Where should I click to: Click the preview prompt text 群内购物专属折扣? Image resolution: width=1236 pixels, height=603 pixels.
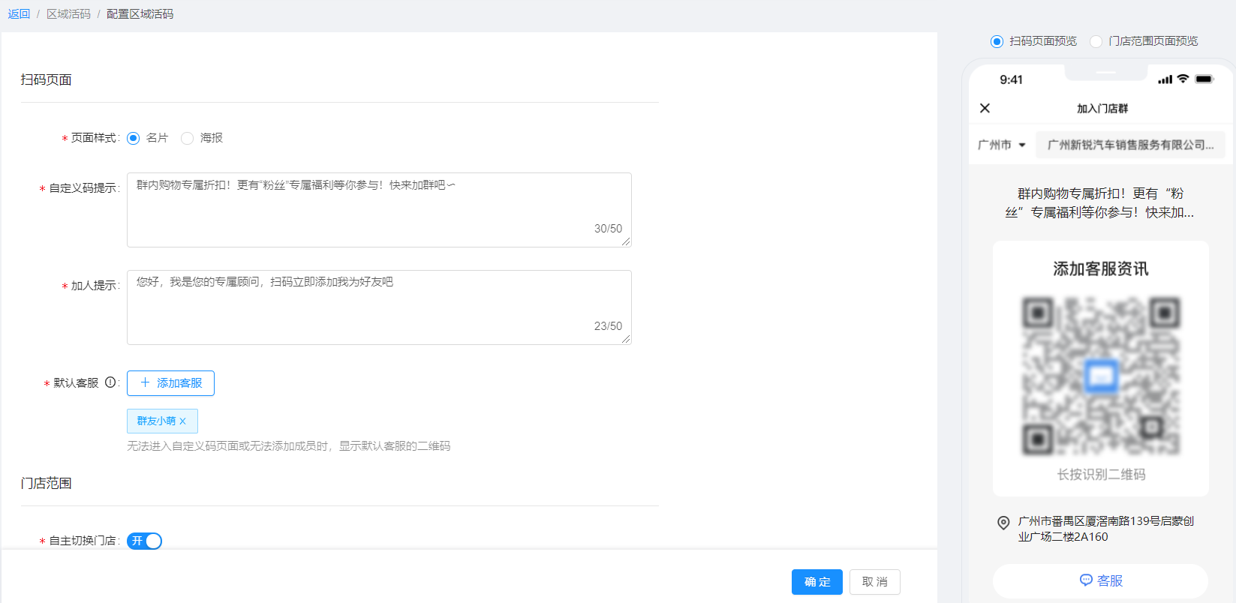pos(1100,203)
